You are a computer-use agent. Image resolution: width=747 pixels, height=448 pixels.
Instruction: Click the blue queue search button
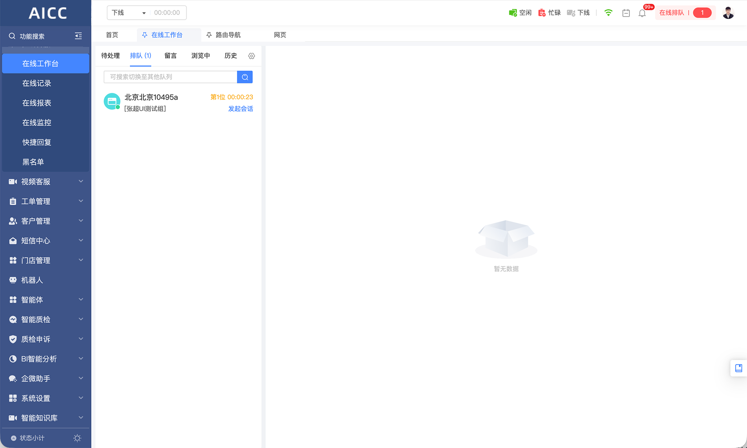coord(245,77)
